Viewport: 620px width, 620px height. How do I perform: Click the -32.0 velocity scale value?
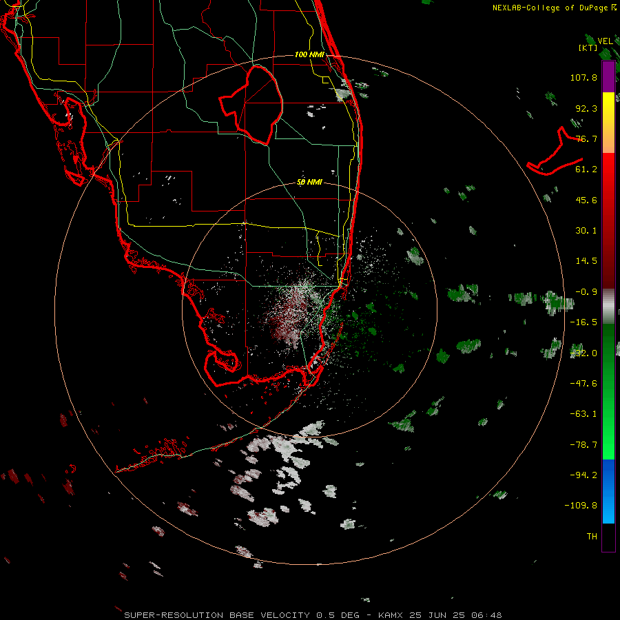click(x=583, y=353)
